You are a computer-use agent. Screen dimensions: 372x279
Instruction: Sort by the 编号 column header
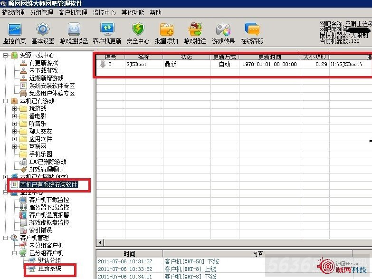[111, 57]
